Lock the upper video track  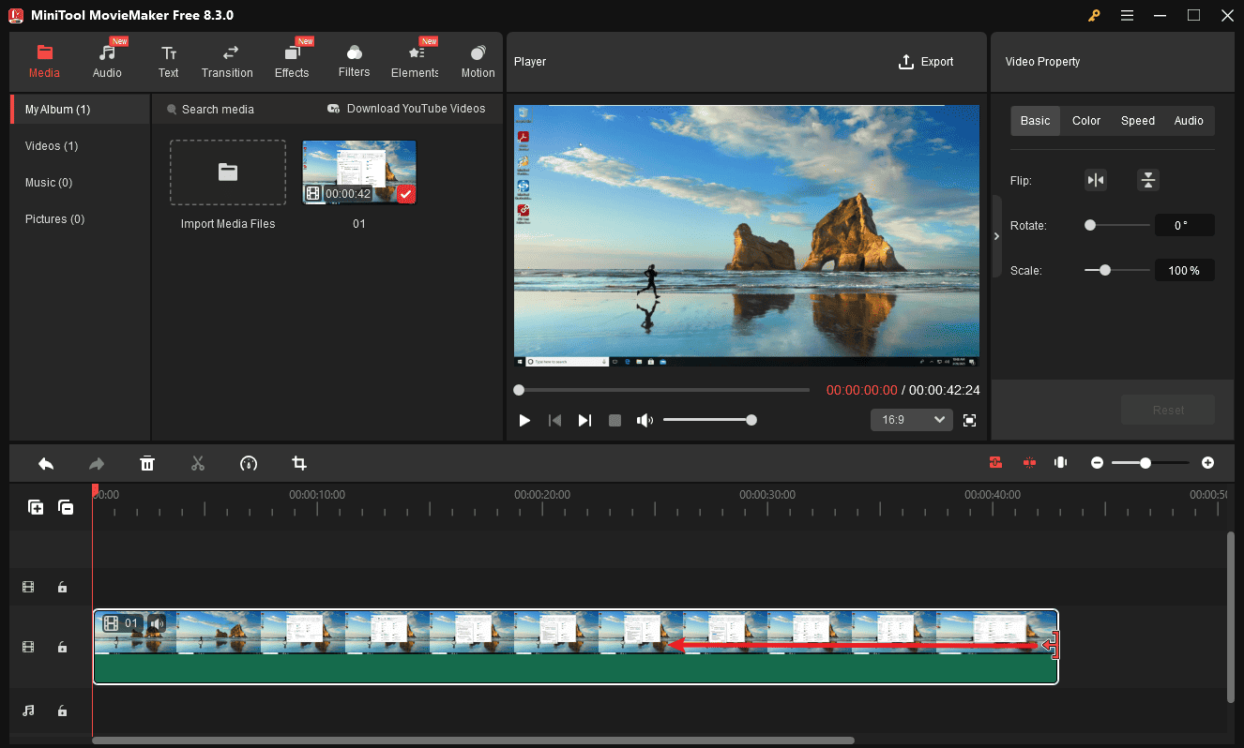(62, 587)
